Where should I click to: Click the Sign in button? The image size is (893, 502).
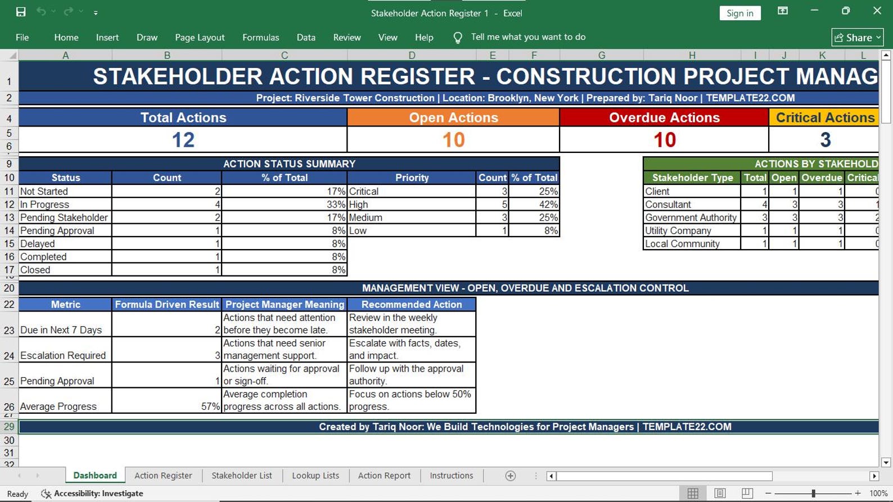tap(740, 13)
